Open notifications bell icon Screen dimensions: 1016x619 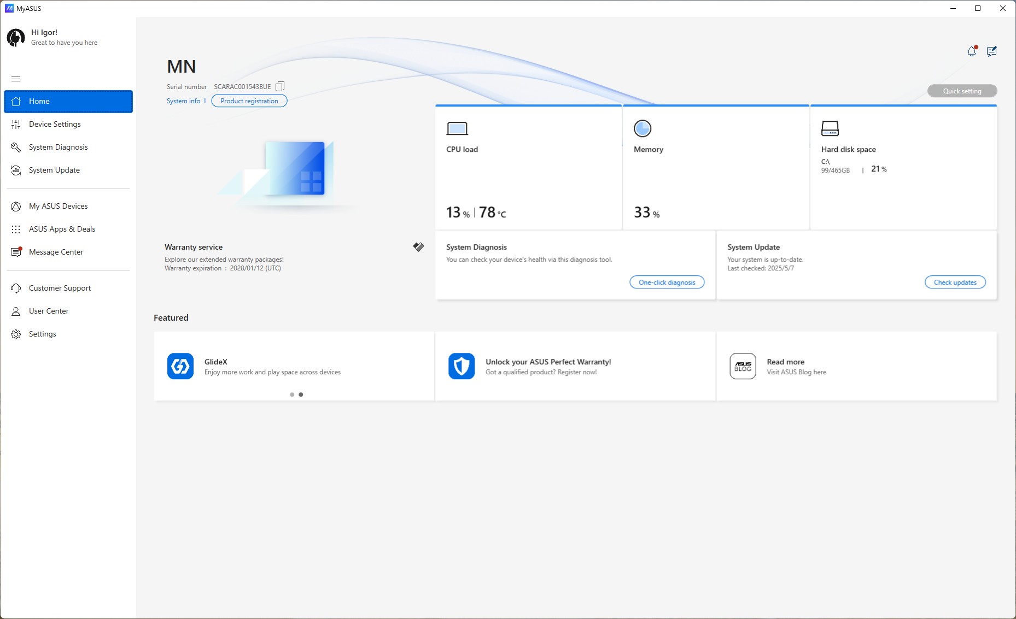972,51
